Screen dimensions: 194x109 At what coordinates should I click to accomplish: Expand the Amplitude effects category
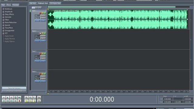pos(3,12)
